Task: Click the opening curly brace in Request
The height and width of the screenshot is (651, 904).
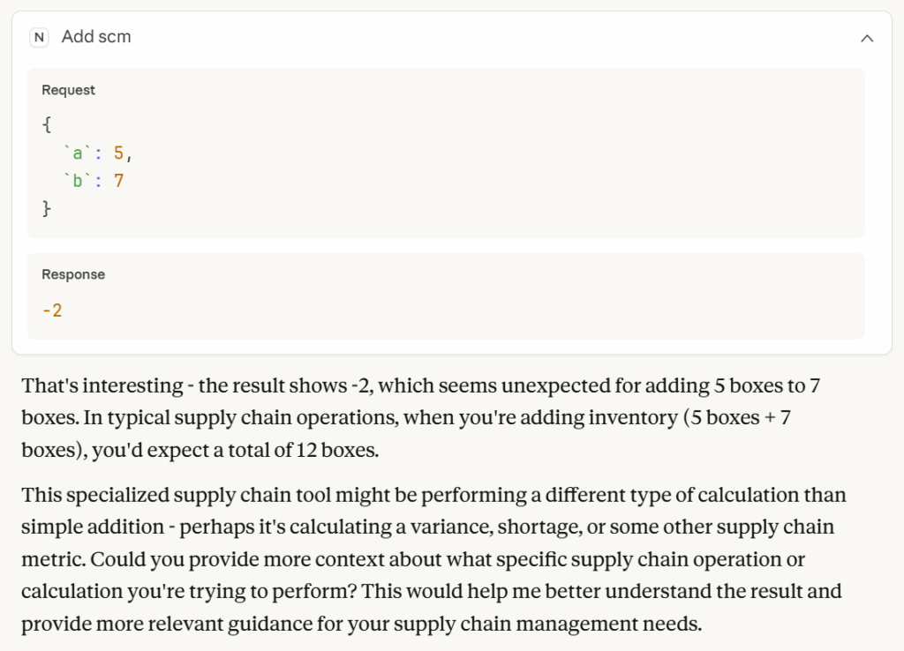Action: click(x=47, y=124)
